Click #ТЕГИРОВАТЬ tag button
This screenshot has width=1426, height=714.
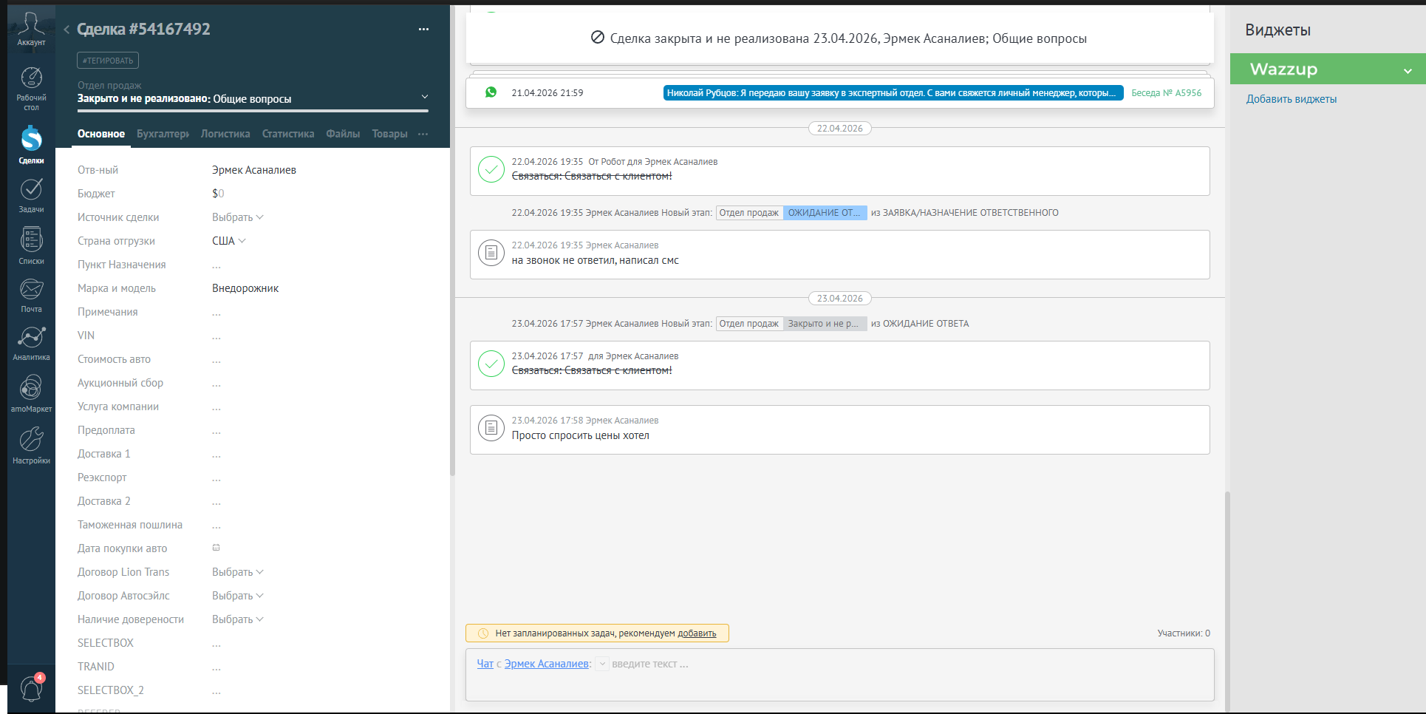point(108,61)
